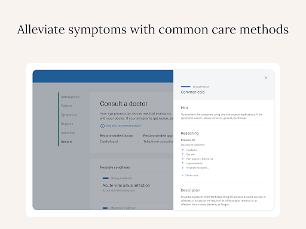
Task: Open the Symptoms step in sidebar
Action: tap(69, 115)
